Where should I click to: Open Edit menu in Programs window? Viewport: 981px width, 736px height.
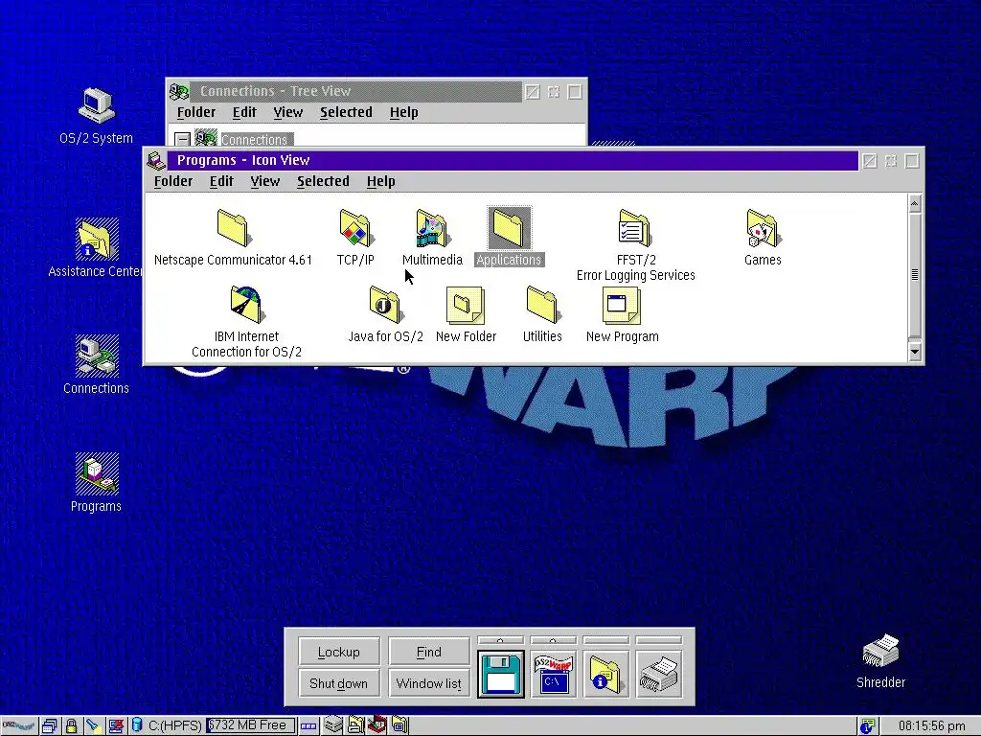[221, 181]
